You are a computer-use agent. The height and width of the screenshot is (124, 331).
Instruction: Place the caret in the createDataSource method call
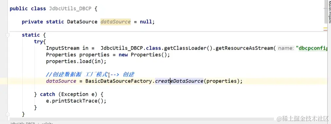point(179,81)
